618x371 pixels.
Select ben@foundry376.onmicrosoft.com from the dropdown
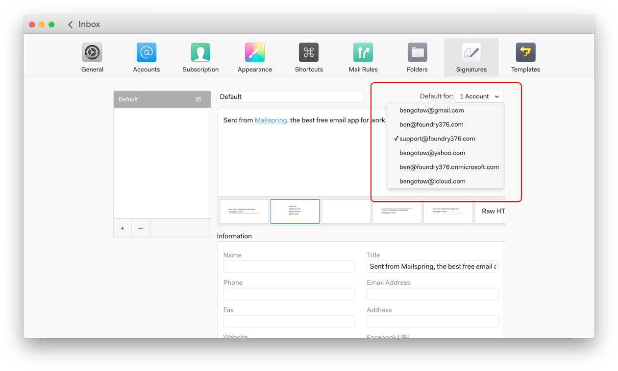pyautogui.click(x=448, y=167)
